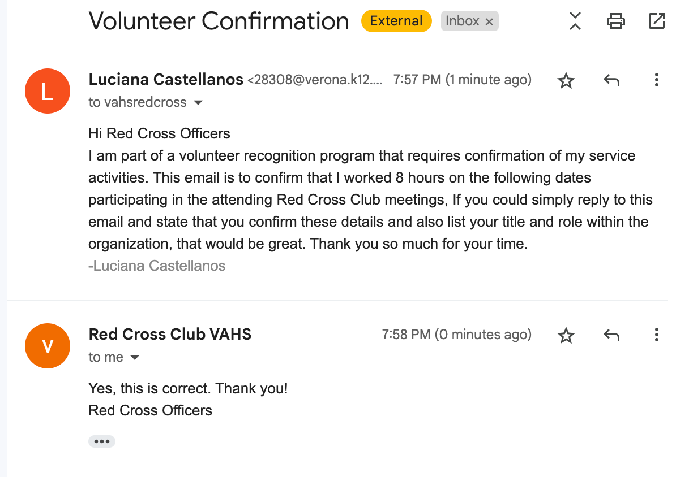Print all messages in this conversation
This screenshot has height=477, width=676.
coord(615,21)
